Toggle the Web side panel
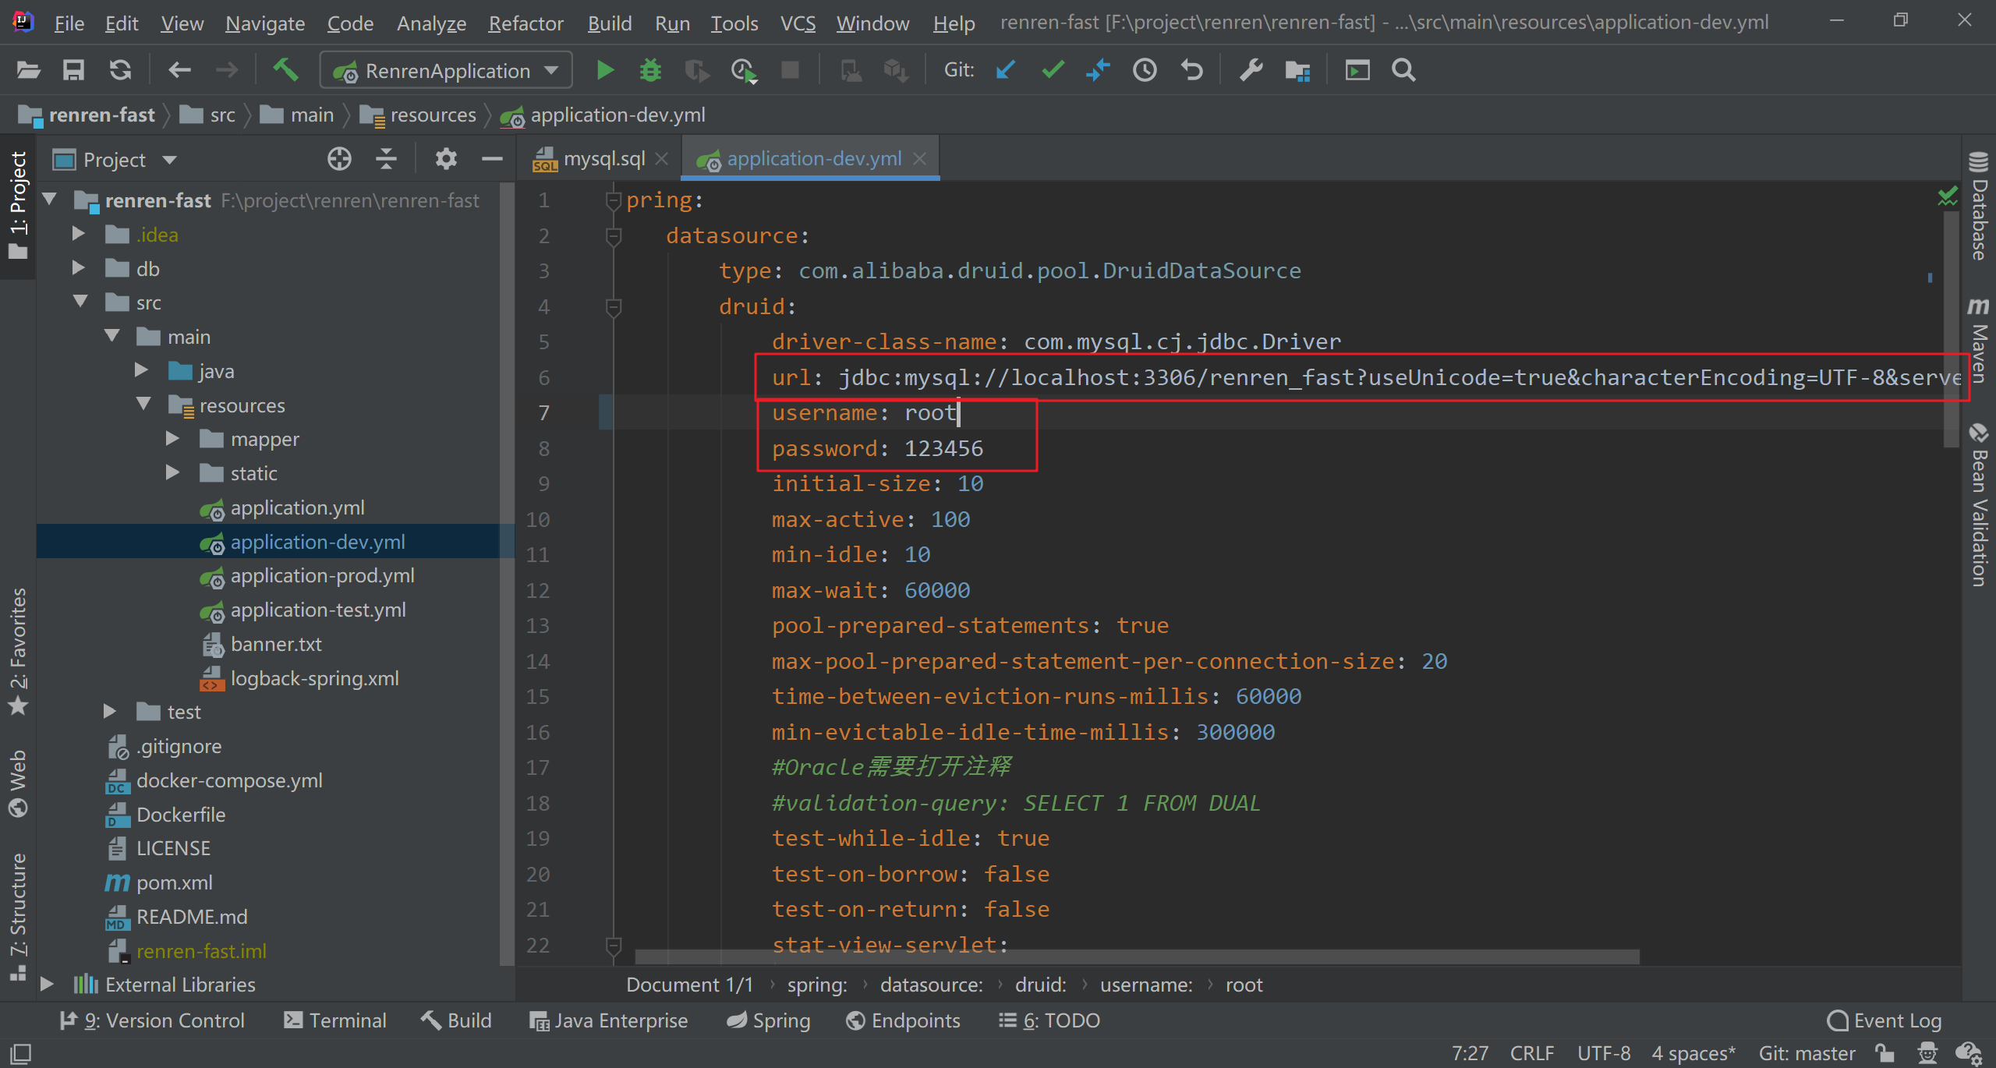 tap(18, 783)
